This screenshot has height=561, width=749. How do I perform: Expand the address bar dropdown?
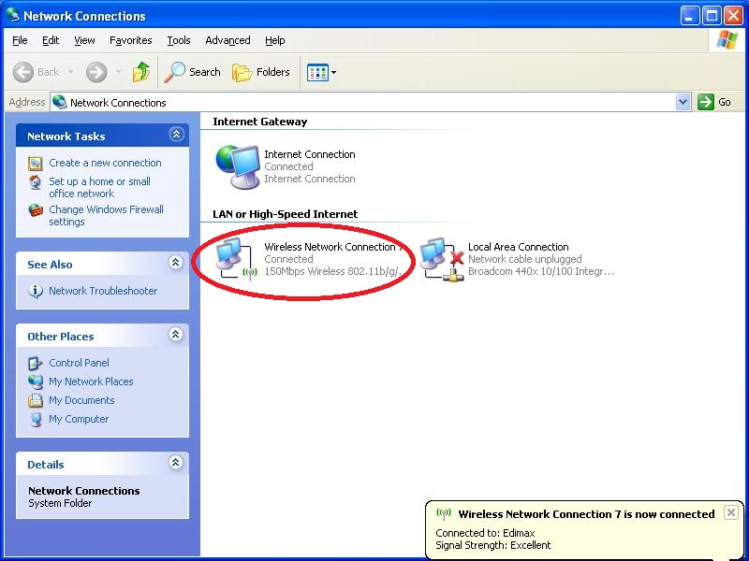coord(683,102)
